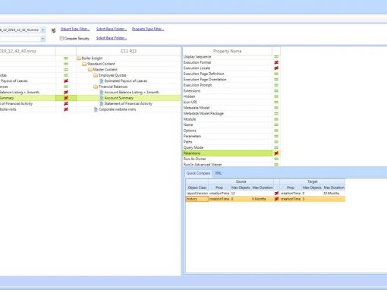
Task: Select the history object class cell
Action: click(x=197, y=199)
